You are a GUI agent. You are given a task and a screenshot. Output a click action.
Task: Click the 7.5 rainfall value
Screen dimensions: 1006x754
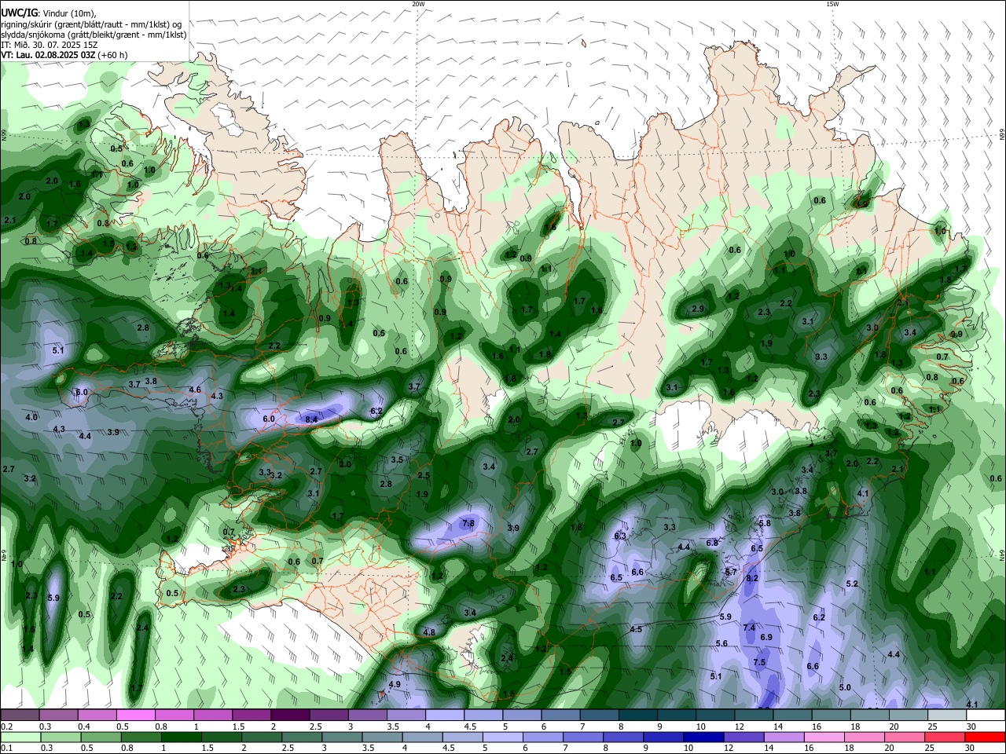[759, 662]
